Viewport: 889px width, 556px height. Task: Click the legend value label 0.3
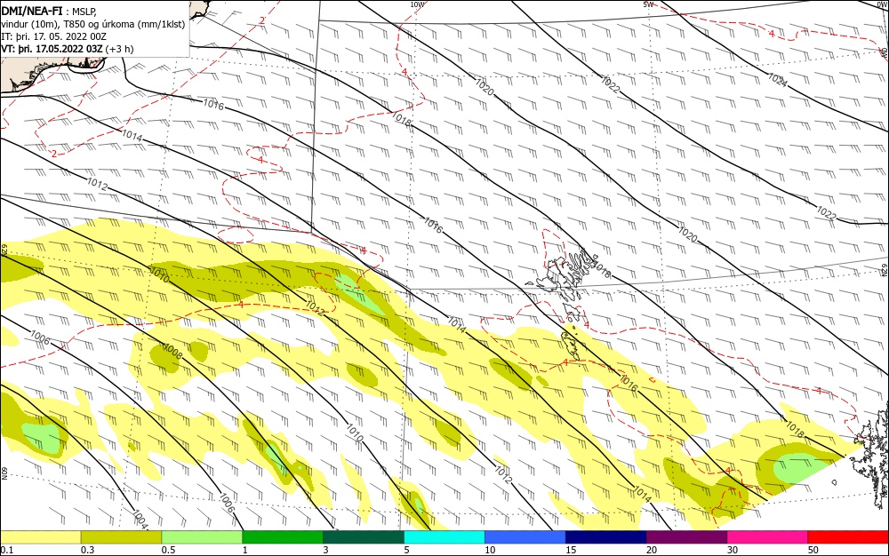click(88, 550)
